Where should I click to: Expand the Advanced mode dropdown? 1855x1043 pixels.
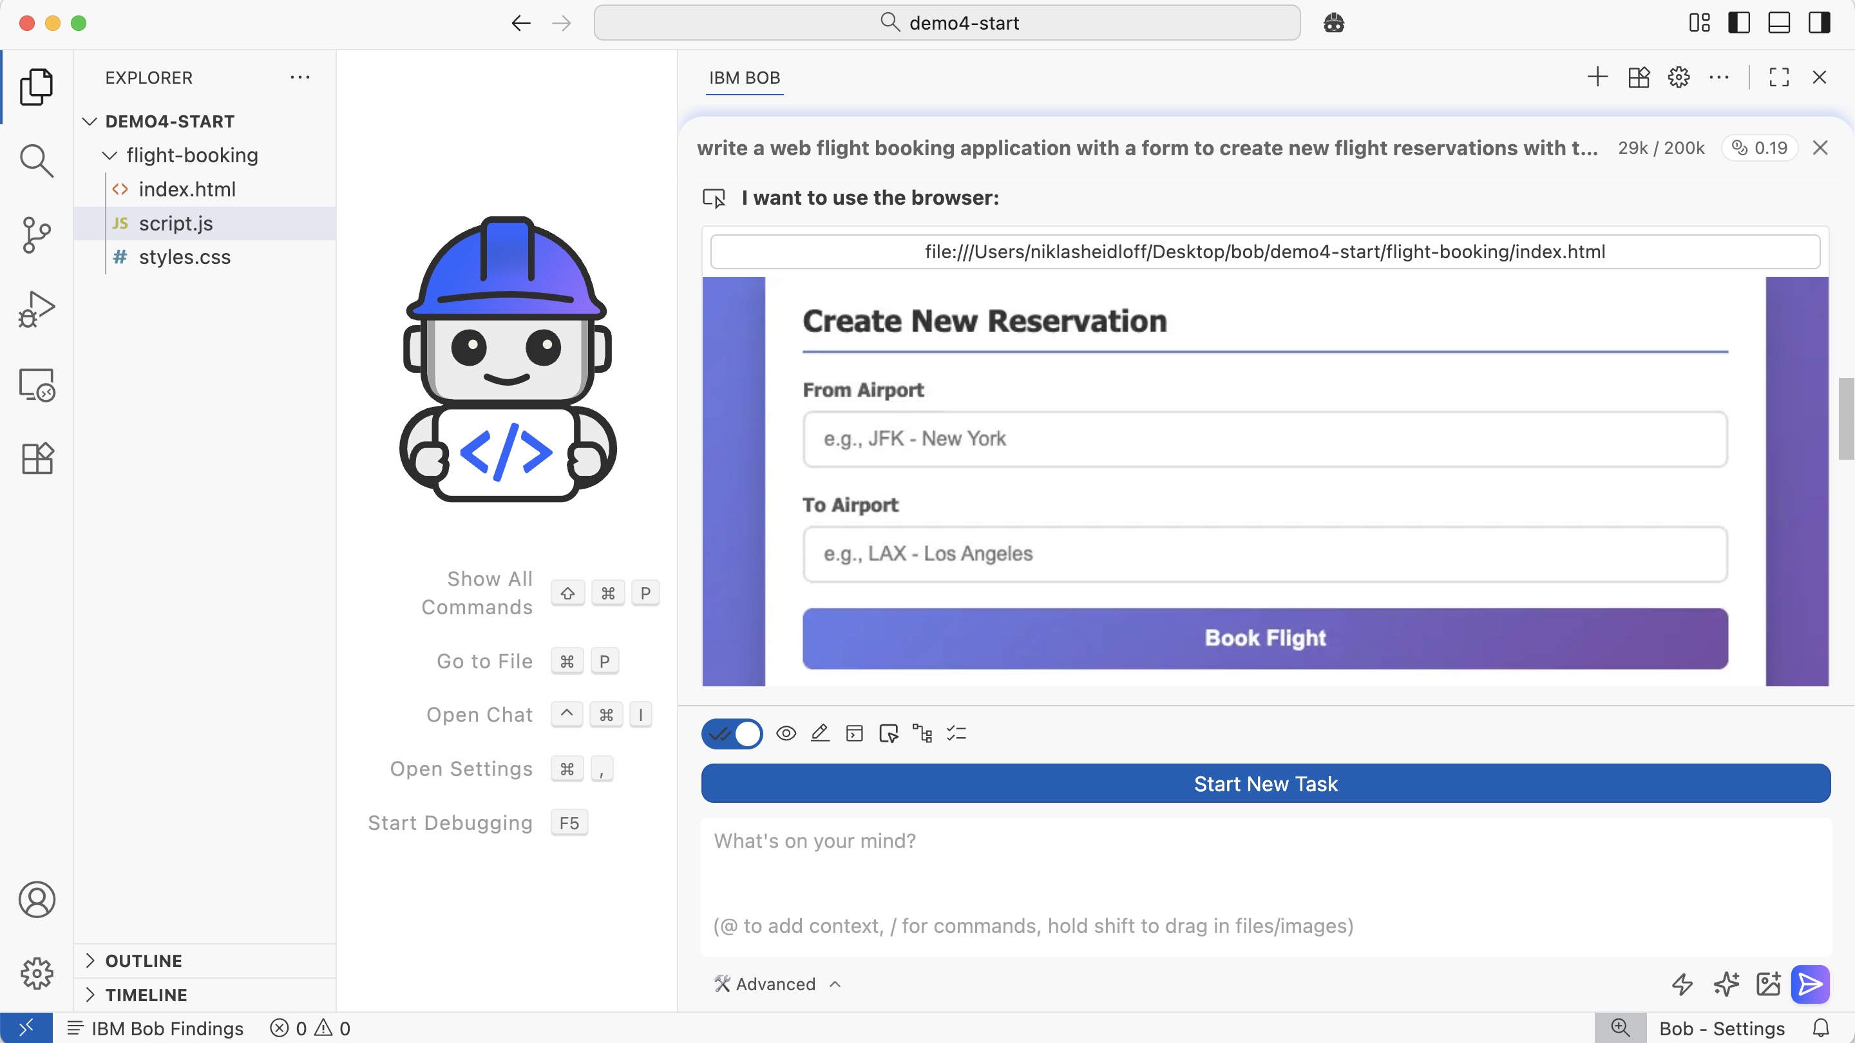pyautogui.click(x=776, y=983)
